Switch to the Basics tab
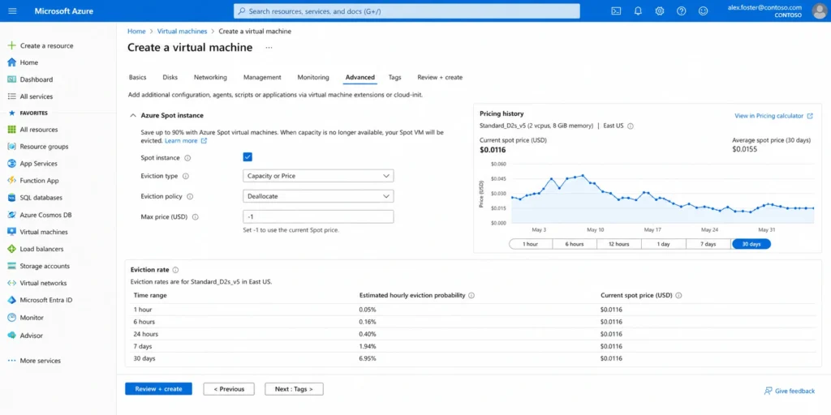The height and width of the screenshot is (415, 831). point(137,77)
